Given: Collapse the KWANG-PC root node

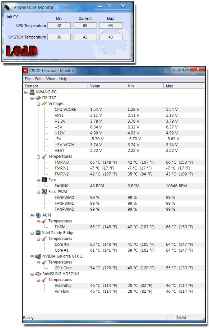Looking at the screenshot, I should tap(26, 92).
